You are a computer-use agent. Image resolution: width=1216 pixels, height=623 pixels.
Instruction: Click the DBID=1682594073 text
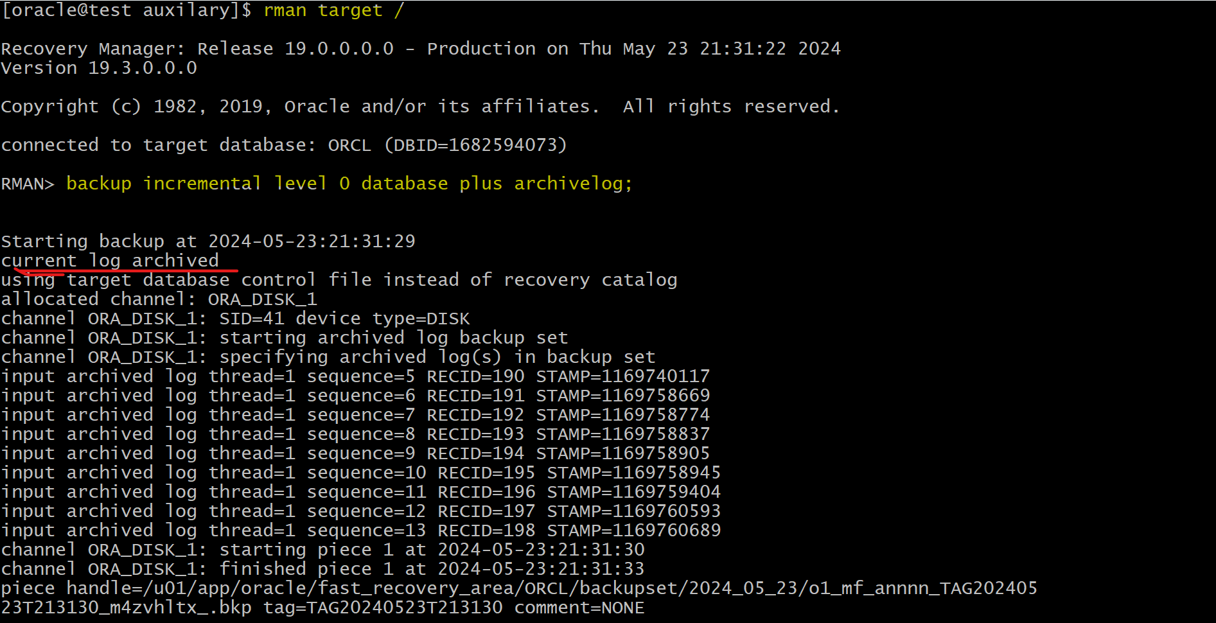476,145
